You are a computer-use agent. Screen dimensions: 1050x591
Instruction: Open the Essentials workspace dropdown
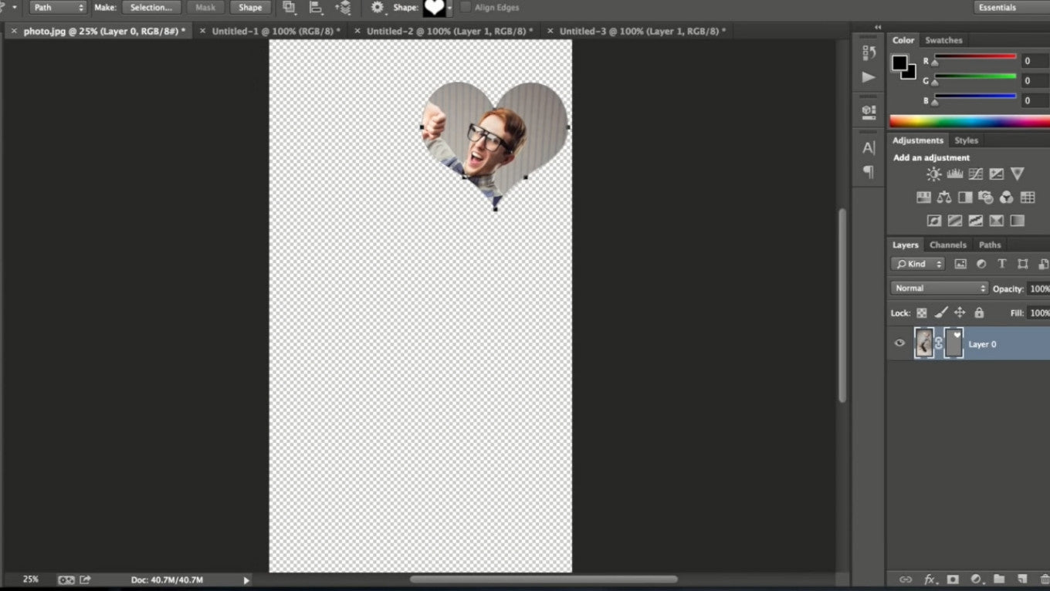click(1012, 7)
